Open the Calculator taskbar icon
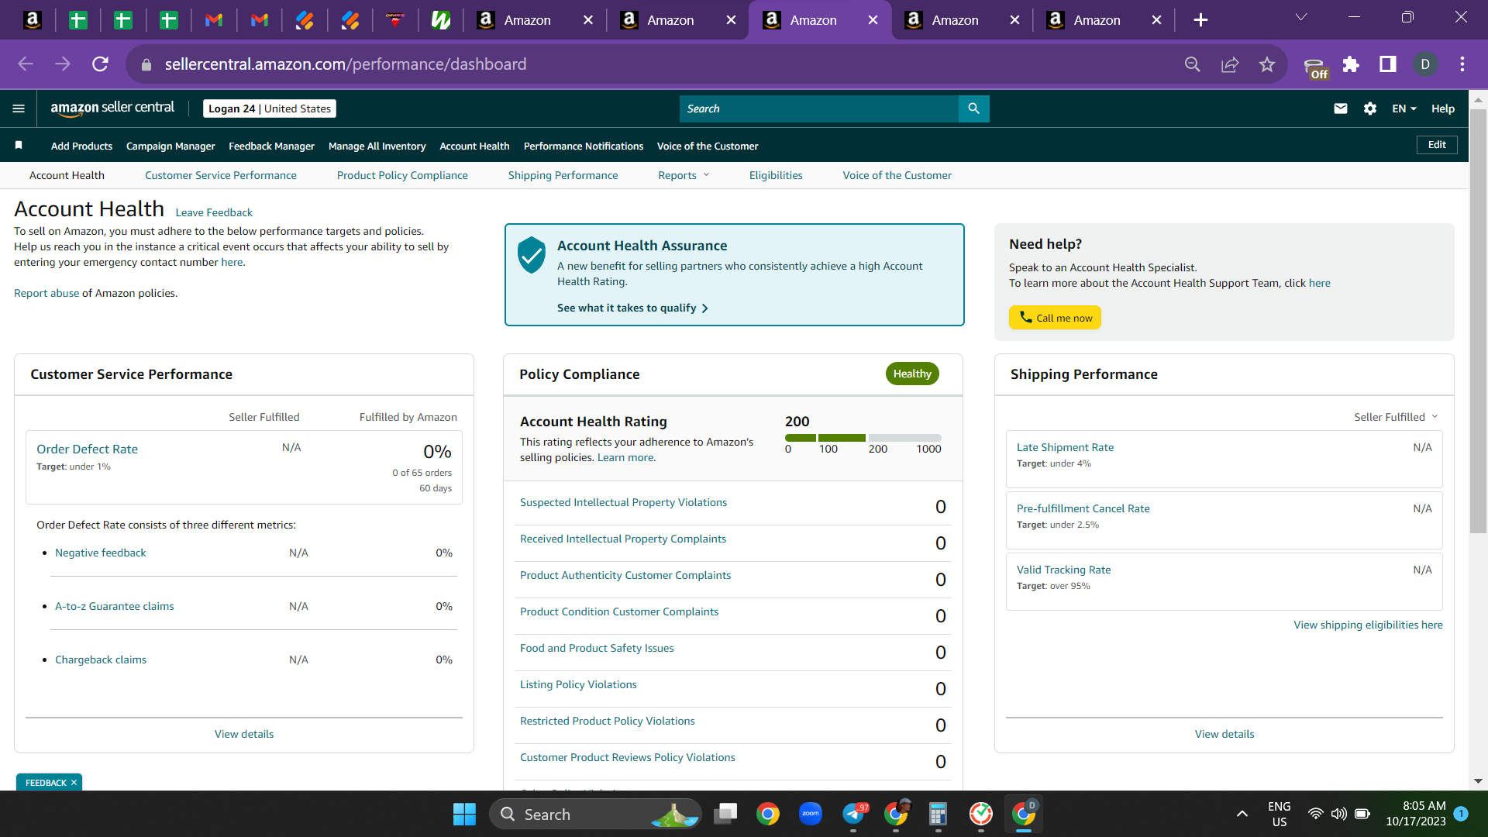The height and width of the screenshot is (837, 1488). (x=938, y=814)
